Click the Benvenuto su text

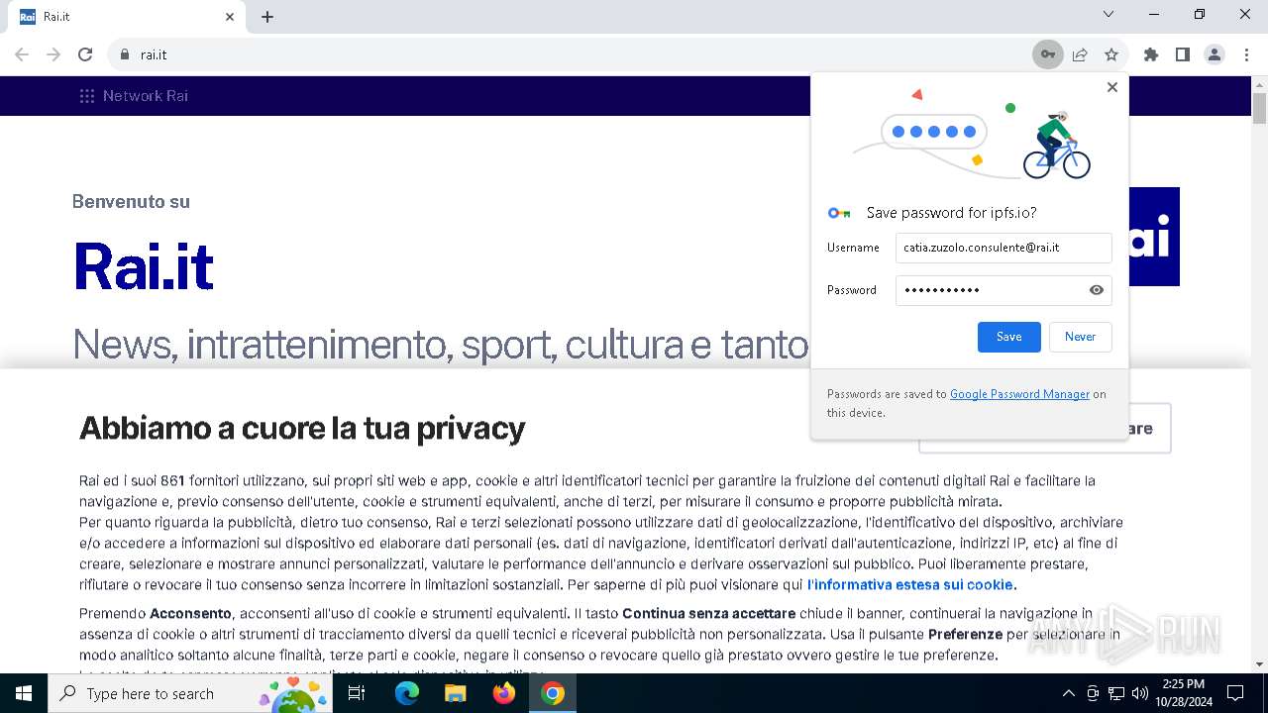tap(131, 202)
